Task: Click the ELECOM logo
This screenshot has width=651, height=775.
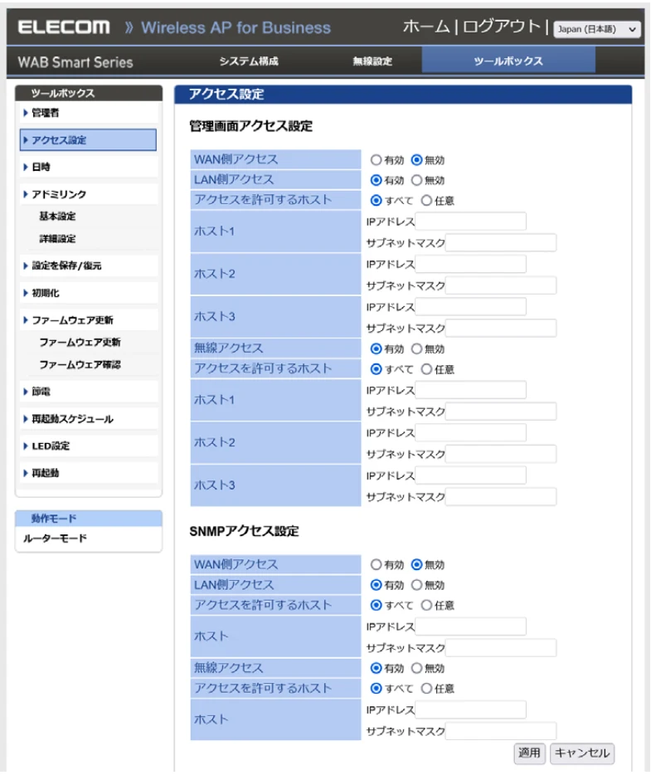Action: coord(64,27)
